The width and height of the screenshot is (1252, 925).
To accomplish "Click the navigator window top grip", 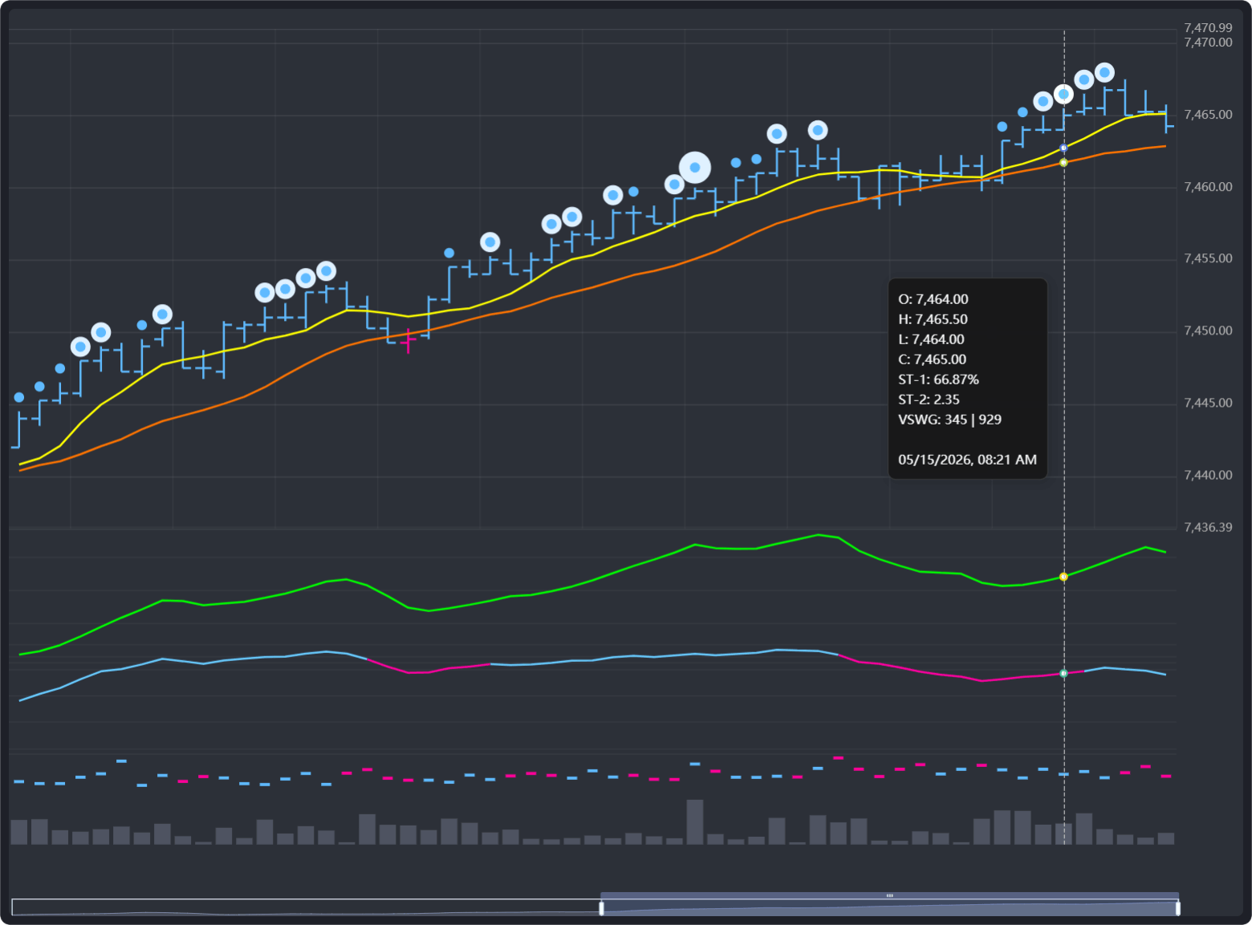I will (x=890, y=895).
